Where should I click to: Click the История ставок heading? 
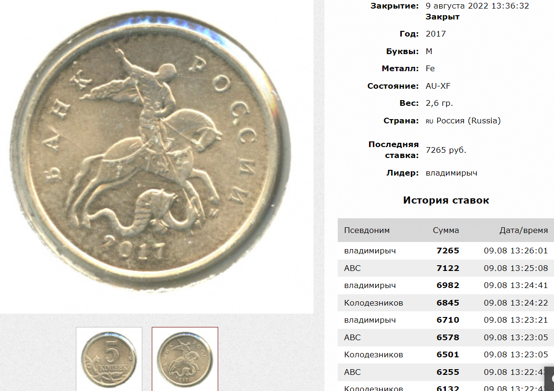coord(446,200)
